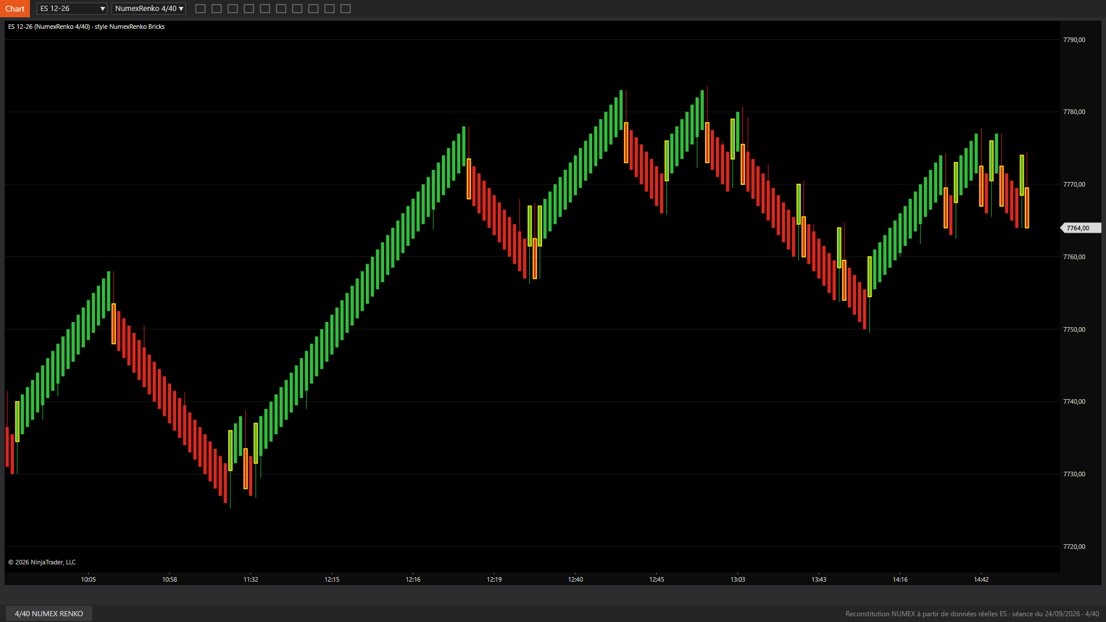
Task: Click the 7790,00 price axis label
Action: tap(1074, 40)
